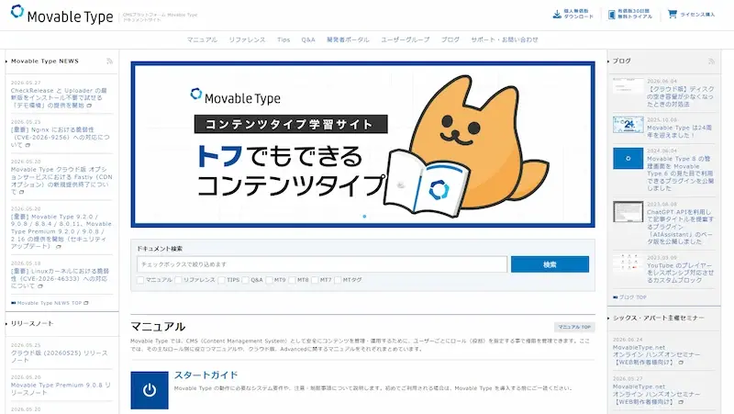Viewport: 734px width, 414px height.
Task: Open the スタートガイド heading link
Action: (x=206, y=375)
